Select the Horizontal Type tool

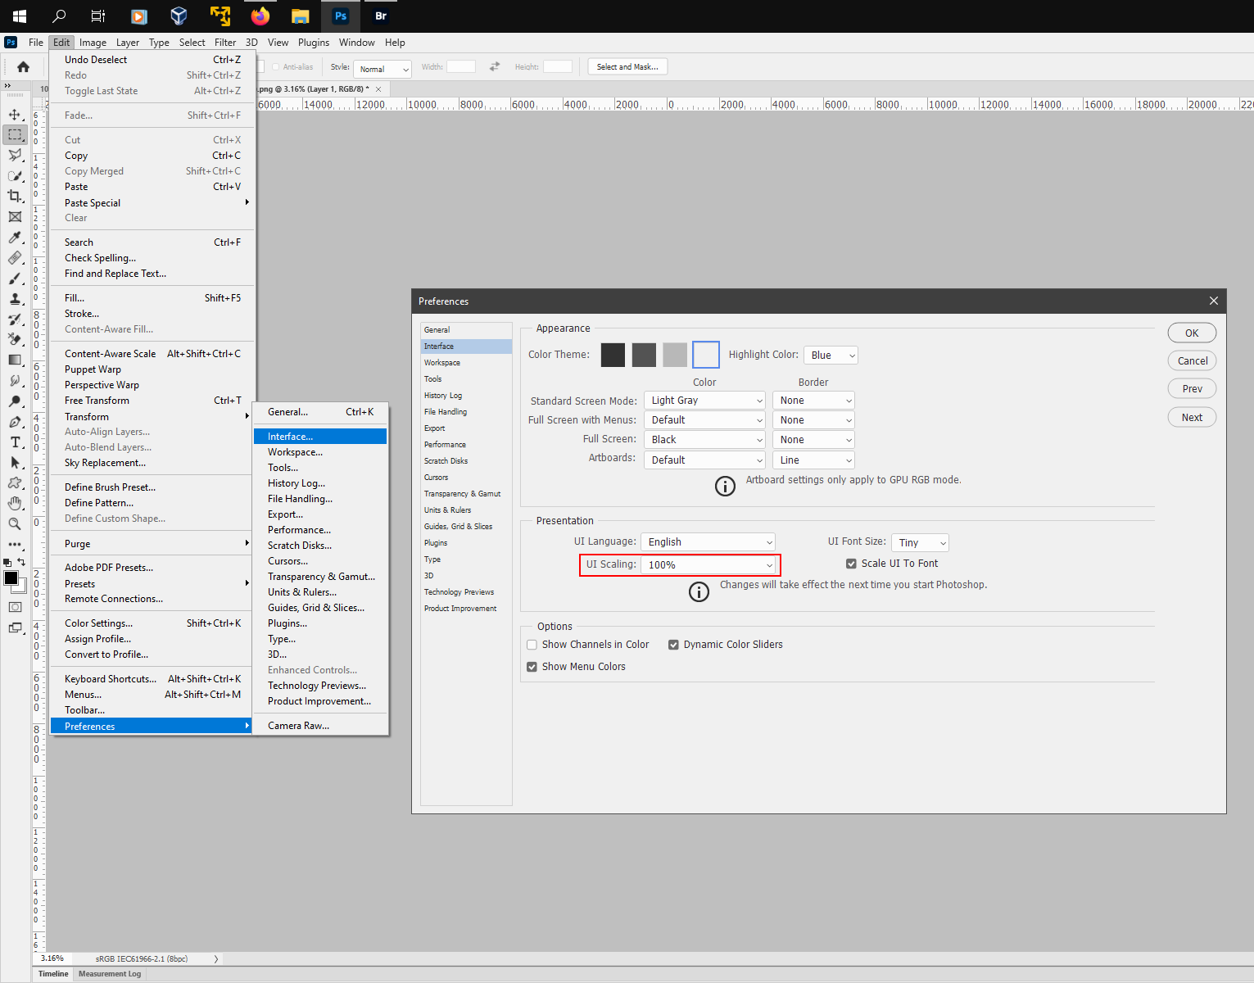click(15, 442)
